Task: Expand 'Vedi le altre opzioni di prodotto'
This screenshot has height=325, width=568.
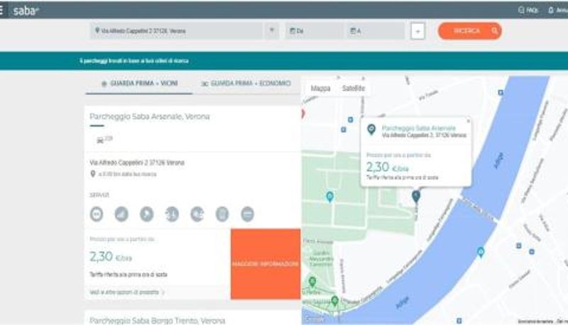Action: click(x=127, y=292)
